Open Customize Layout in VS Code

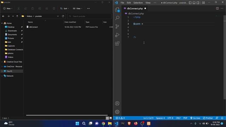(203, 2)
